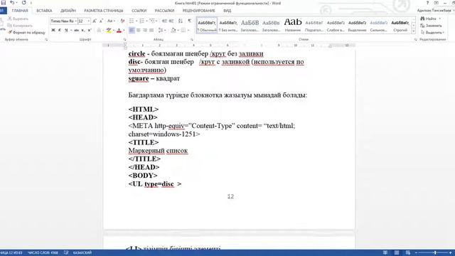Align text left
Image resolution: width=455 pixels, height=256 pixels.
click(132, 30)
